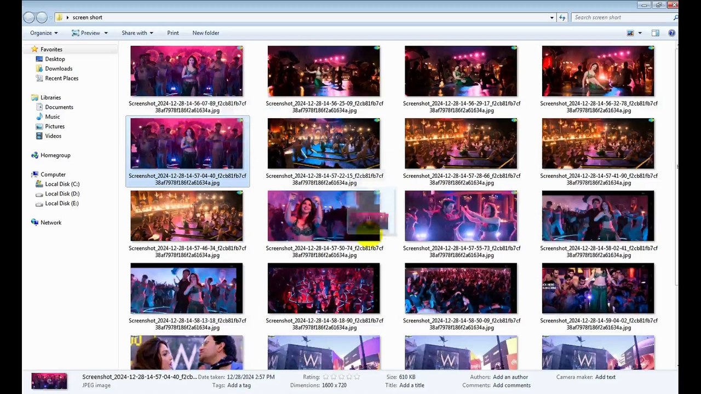Image resolution: width=701 pixels, height=394 pixels.
Task: Select thumbnail Screenshot_2024-12-28-14-56-25-09
Action: [324, 71]
